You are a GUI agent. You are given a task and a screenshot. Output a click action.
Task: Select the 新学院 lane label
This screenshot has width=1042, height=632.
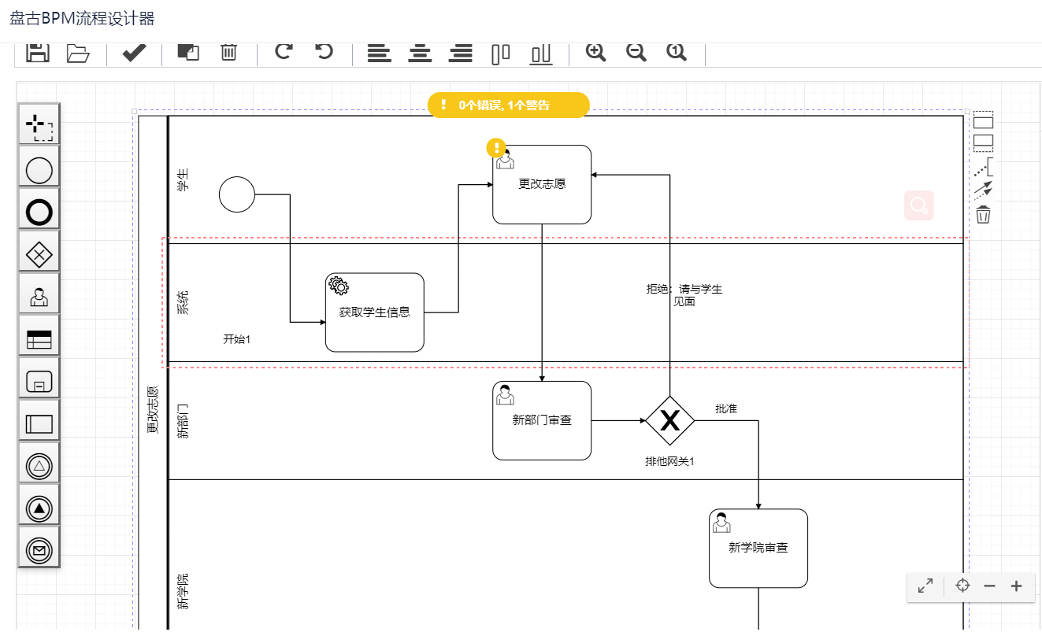coord(183,592)
